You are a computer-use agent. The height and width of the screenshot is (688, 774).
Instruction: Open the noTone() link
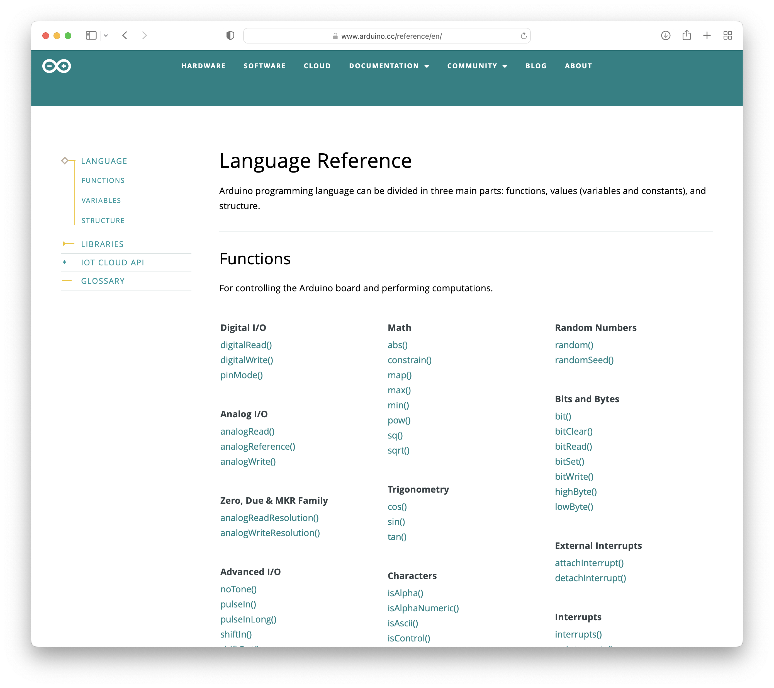point(238,589)
